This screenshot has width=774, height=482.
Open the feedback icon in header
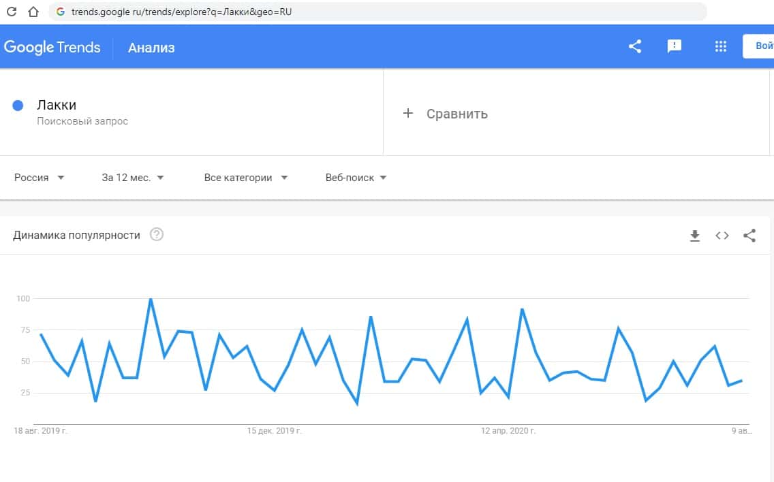point(675,47)
